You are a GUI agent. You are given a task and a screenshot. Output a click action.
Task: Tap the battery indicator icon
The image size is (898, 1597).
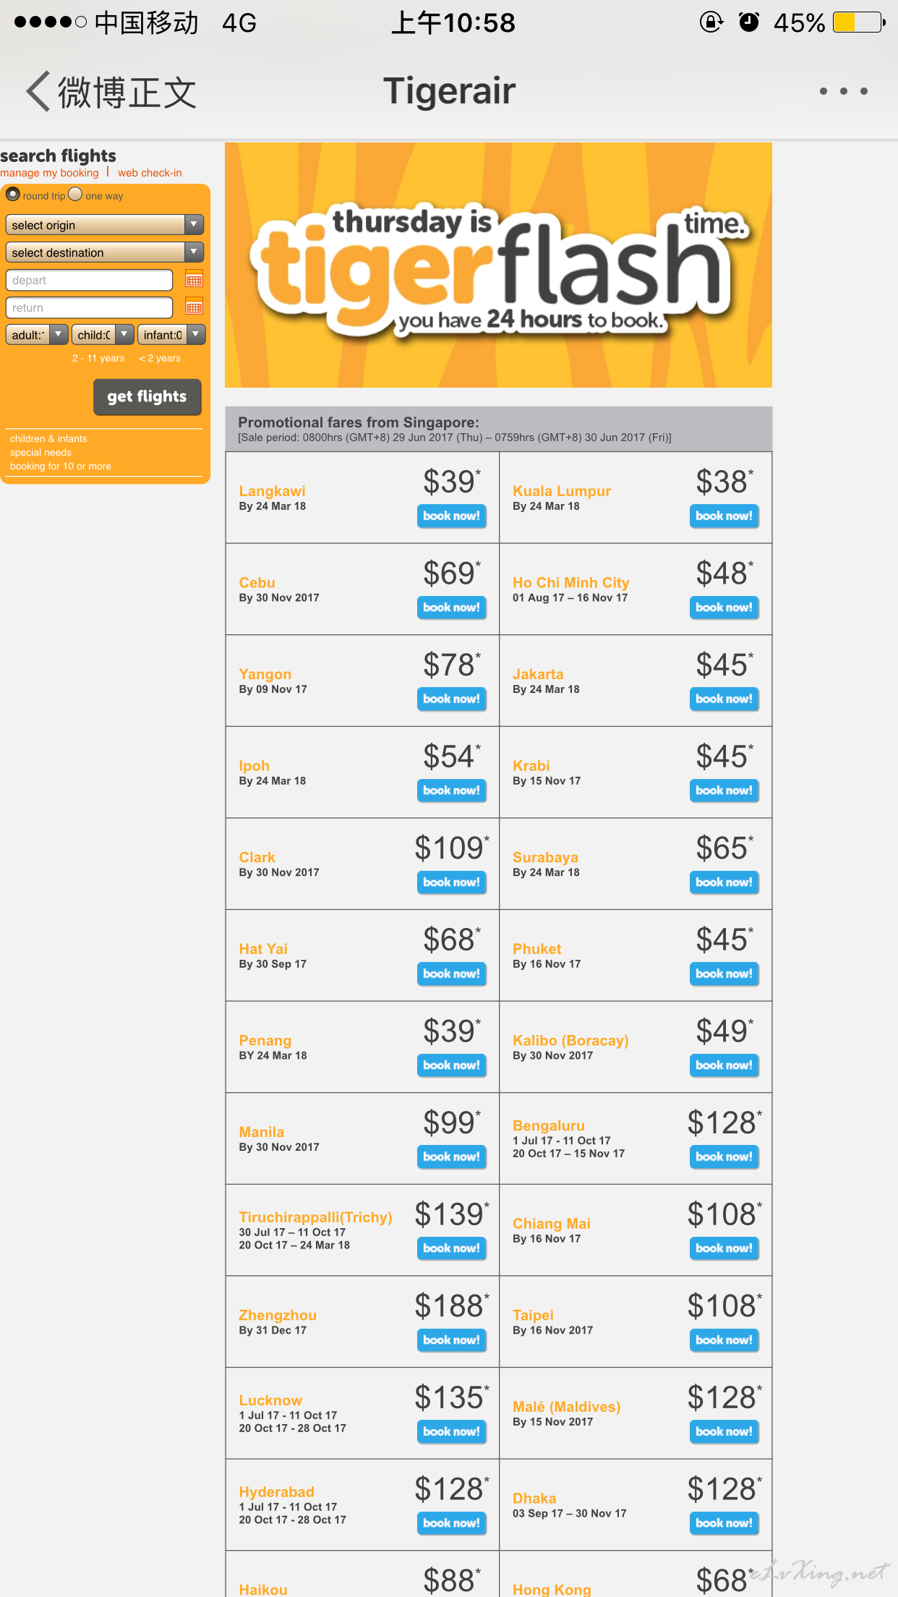(859, 22)
